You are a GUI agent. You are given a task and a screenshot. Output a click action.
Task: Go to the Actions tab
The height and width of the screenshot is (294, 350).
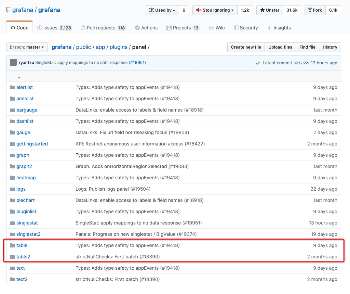click(146, 28)
